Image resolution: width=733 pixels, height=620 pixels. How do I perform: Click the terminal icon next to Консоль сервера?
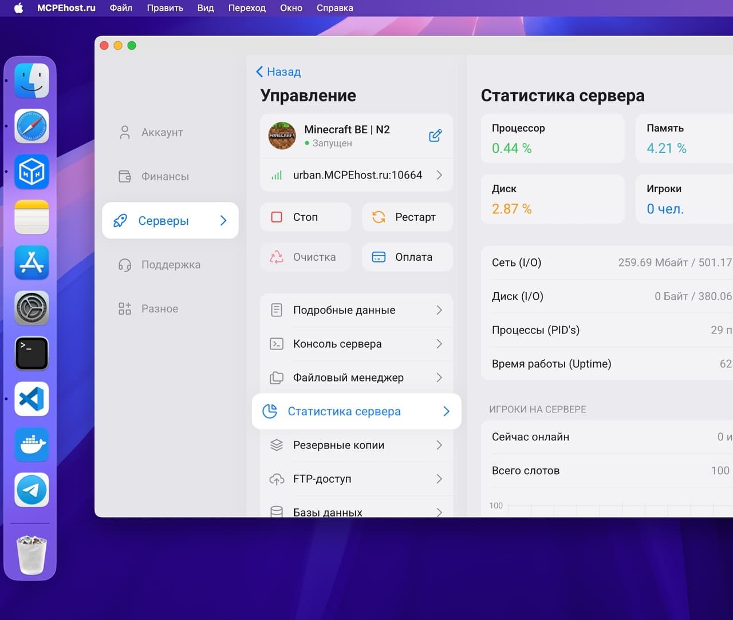[x=277, y=344]
